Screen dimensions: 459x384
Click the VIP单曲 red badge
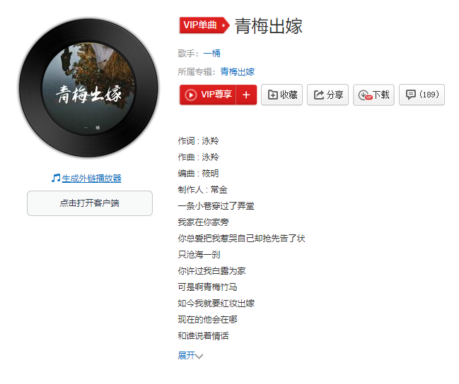[x=204, y=25]
